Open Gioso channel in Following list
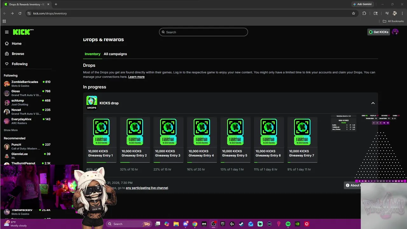 pyautogui.click(x=27, y=93)
